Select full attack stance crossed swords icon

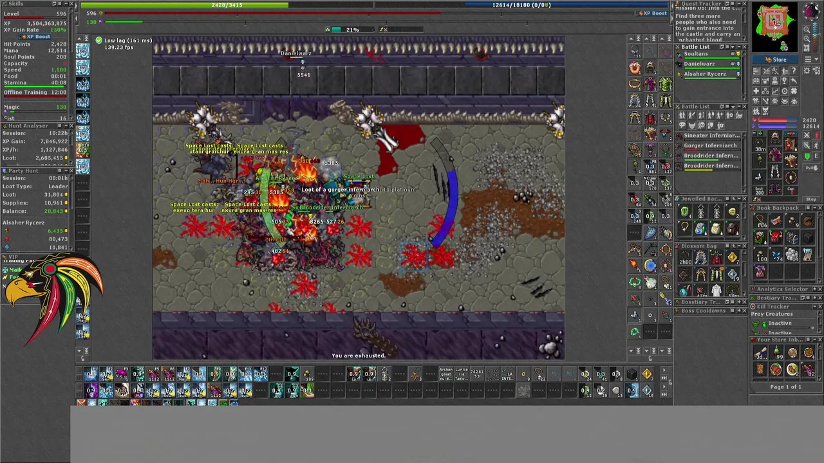click(x=807, y=134)
